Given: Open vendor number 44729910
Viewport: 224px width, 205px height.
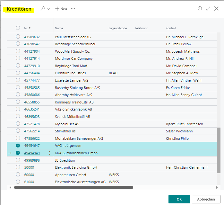Looking at the screenshot, I should [32, 66].
